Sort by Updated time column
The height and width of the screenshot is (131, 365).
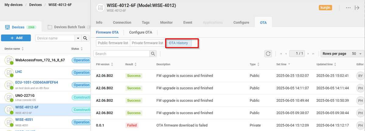click(x=335, y=64)
